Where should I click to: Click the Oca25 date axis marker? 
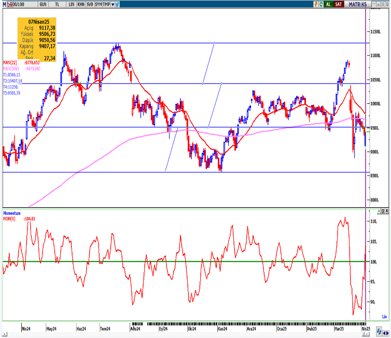[x=282, y=329]
